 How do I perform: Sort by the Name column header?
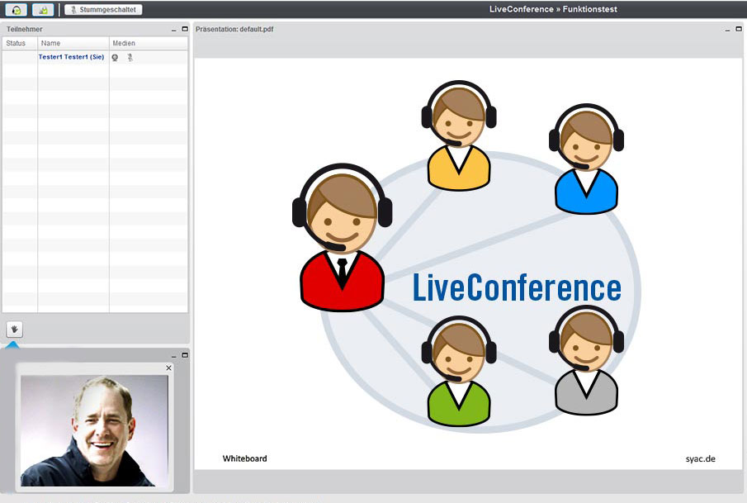click(73, 43)
